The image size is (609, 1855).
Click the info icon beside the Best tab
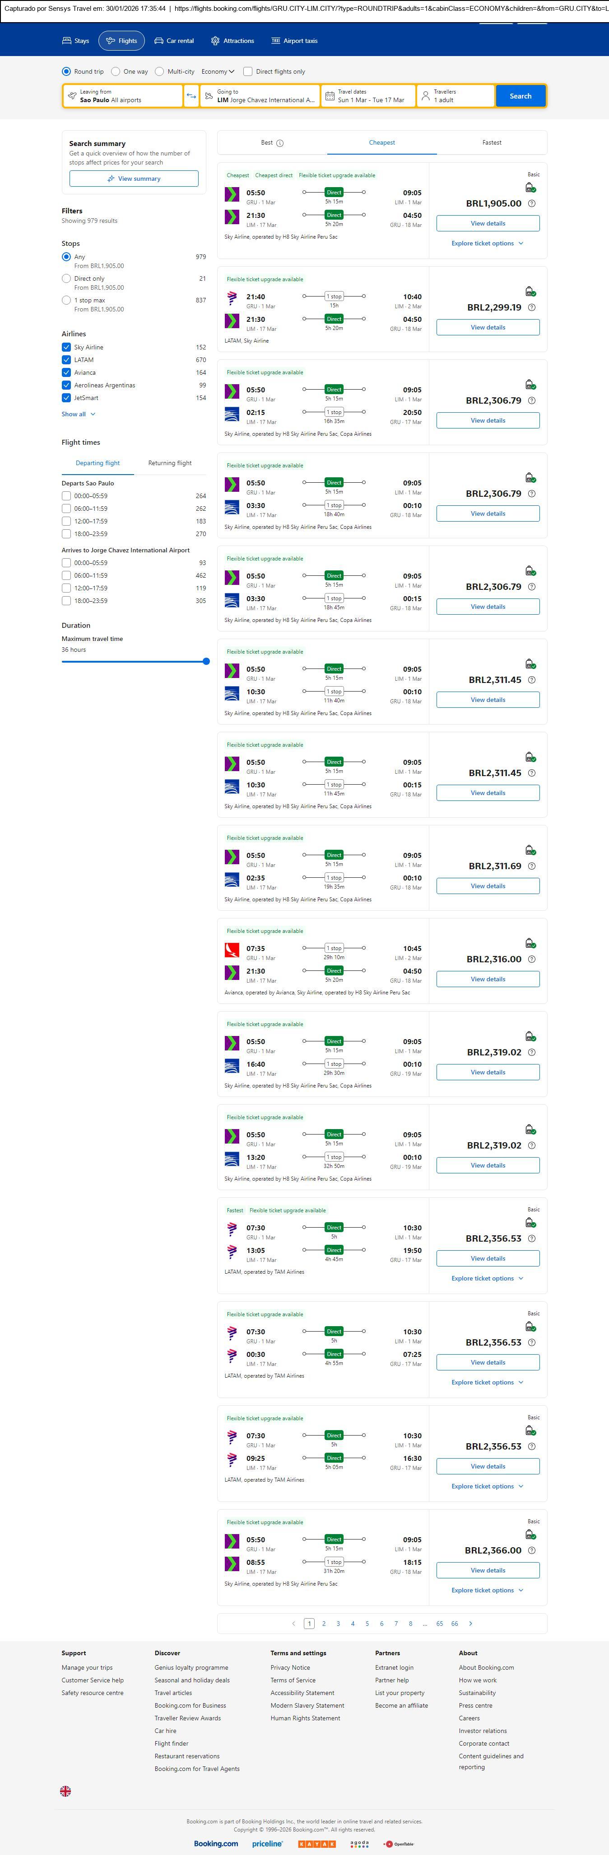tap(280, 143)
